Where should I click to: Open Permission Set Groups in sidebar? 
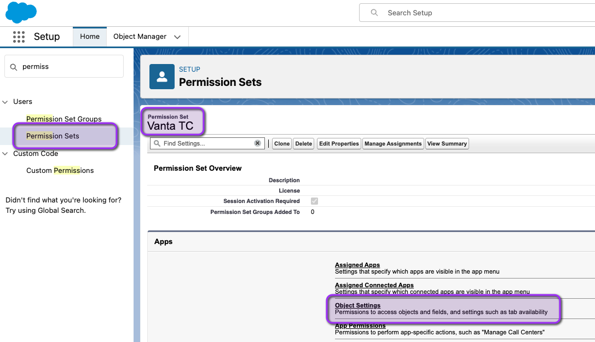(63, 119)
